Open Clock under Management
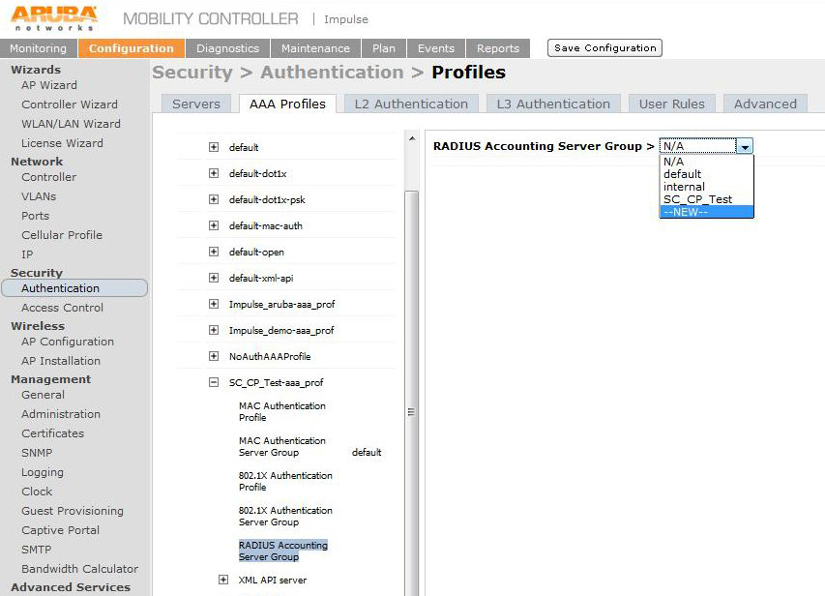The height and width of the screenshot is (596, 825). (37, 492)
